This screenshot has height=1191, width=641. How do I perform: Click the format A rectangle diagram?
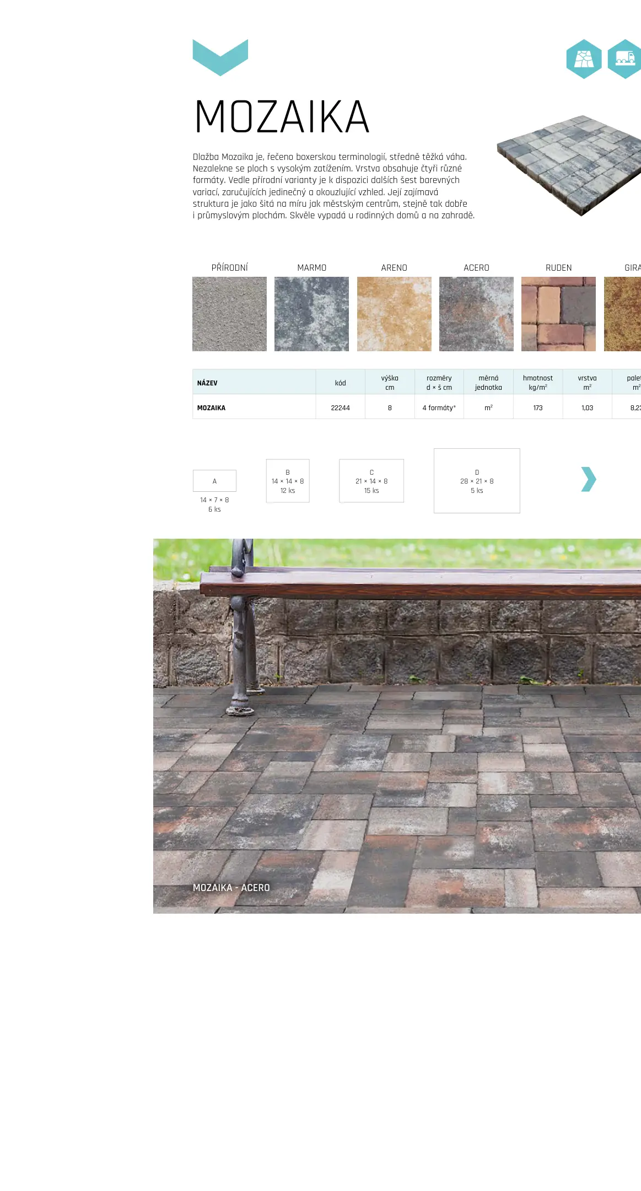[x=214, y=481]
